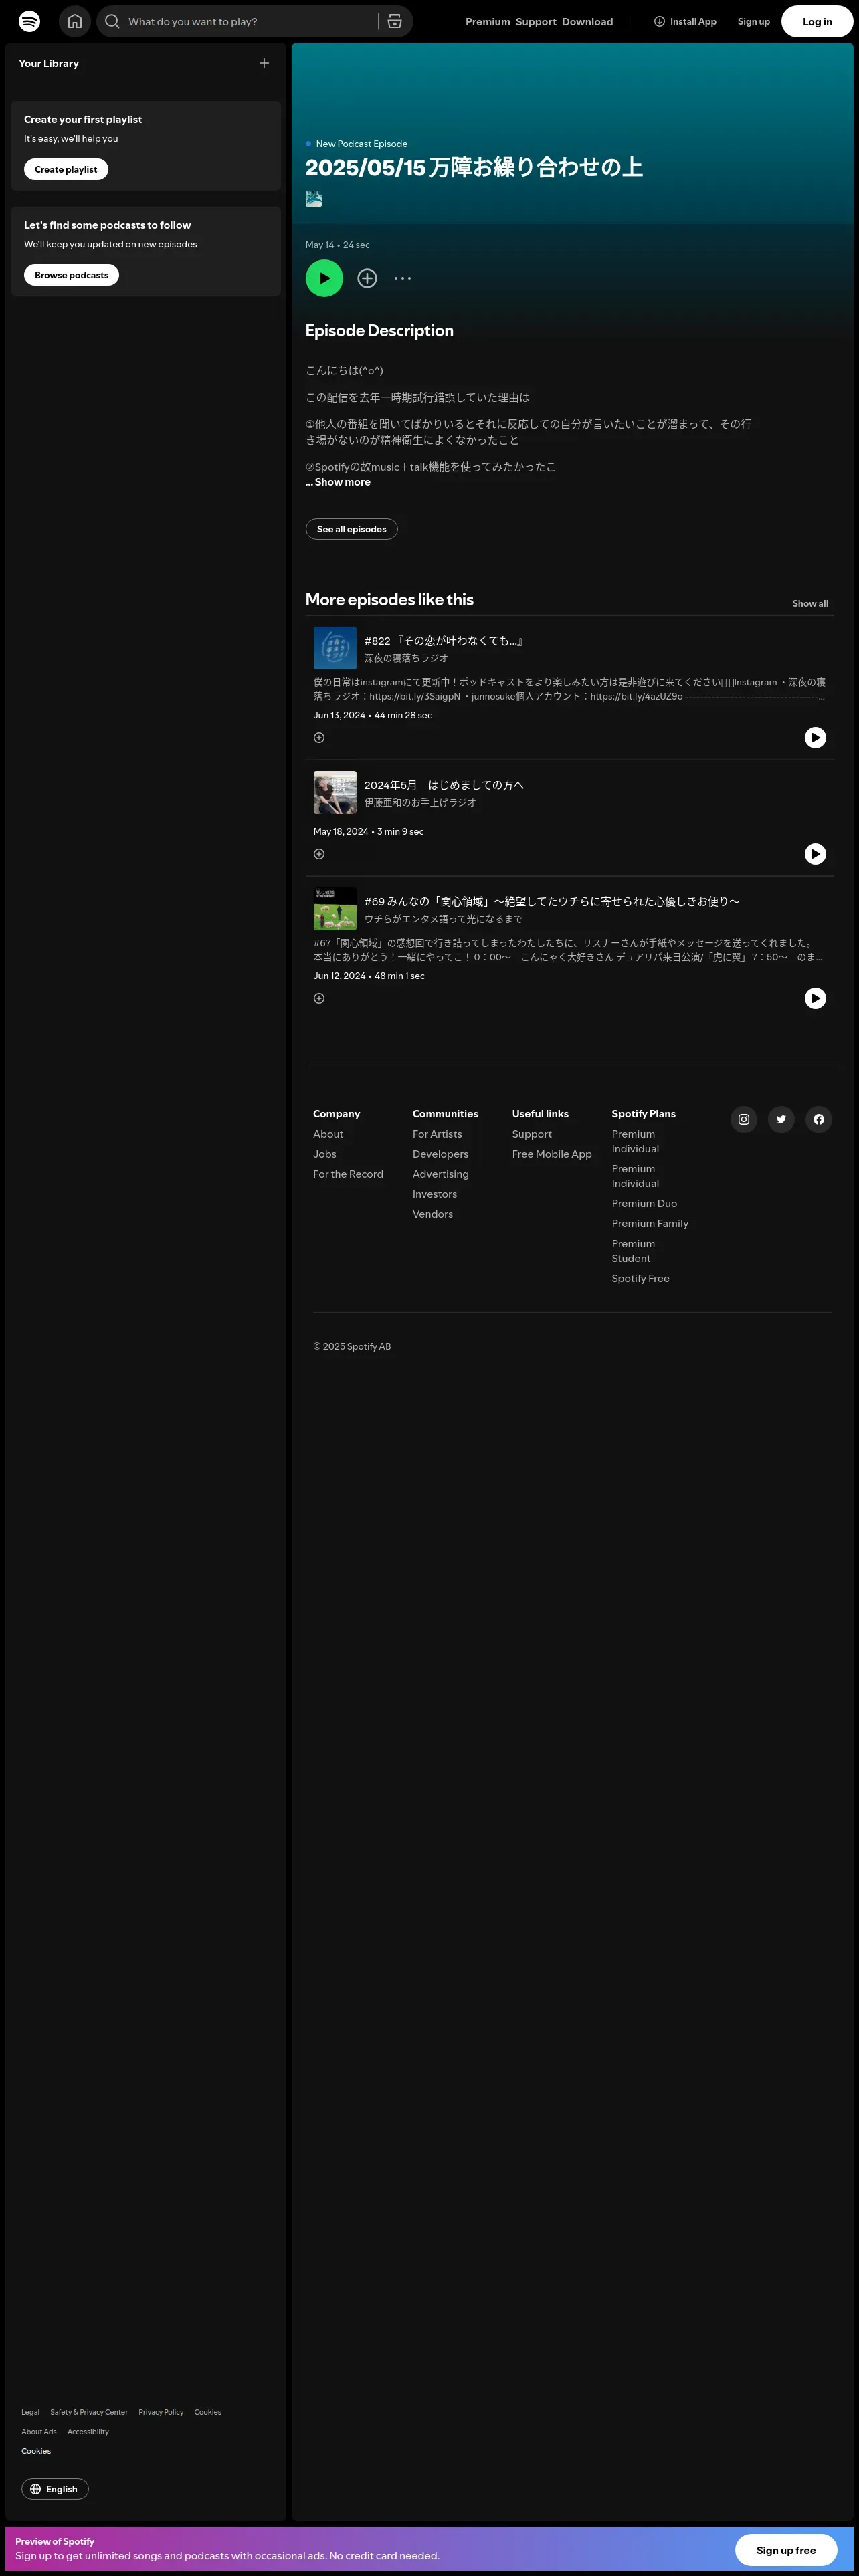Open footer Support link under Useful links
Viewport: 859px width, 2576px height.
tap(532, 1134)
